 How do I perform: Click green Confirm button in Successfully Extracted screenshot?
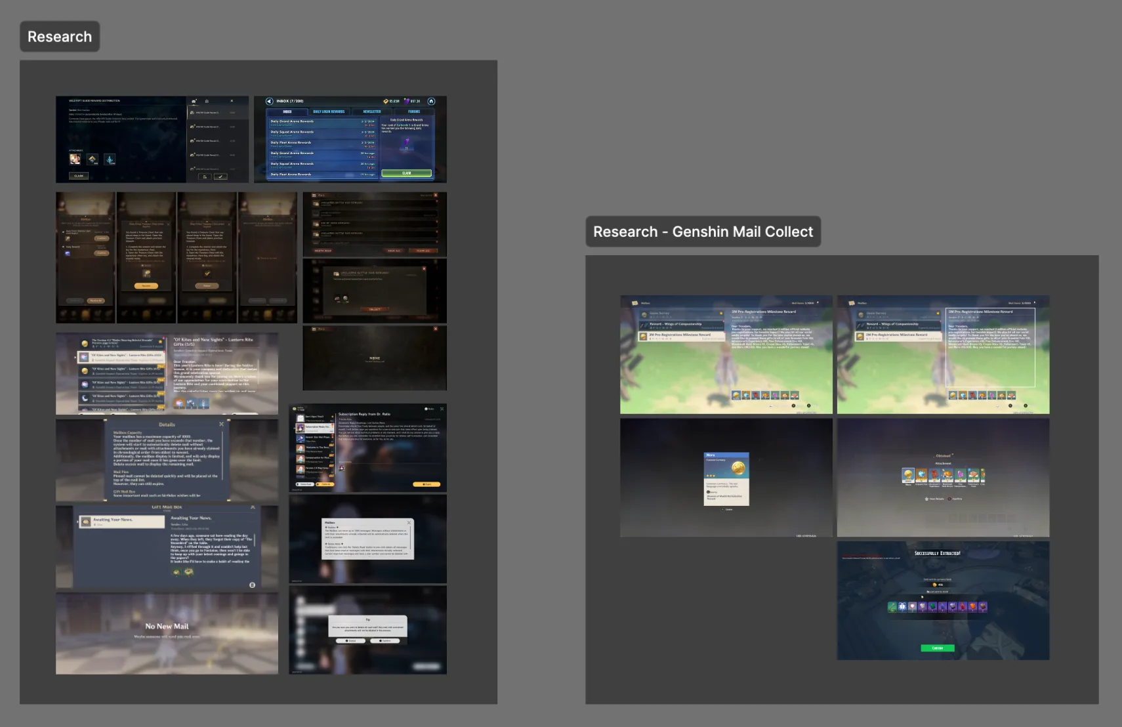(x=938, y=648)
